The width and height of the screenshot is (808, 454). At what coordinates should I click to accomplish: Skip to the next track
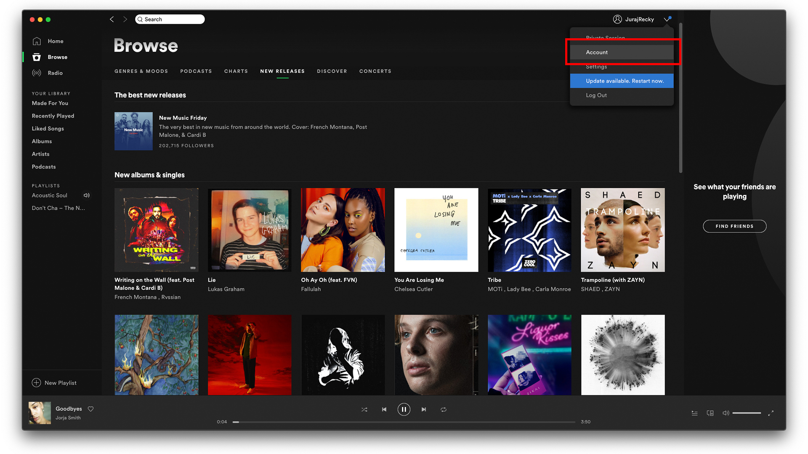[424, 409]
